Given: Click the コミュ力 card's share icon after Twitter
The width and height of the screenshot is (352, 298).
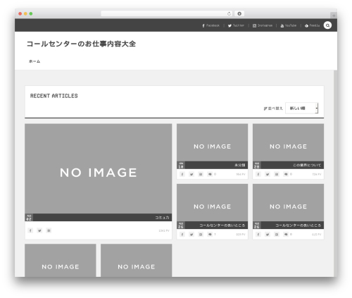Looking at the screenshot, I should coord(49,230).
